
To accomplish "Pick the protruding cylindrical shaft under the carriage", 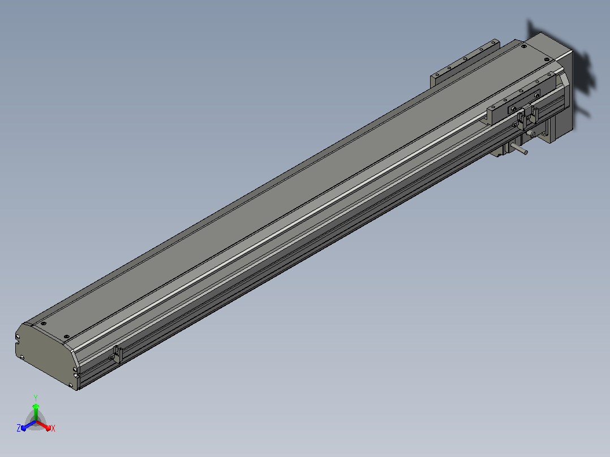I will (x=519, y=149).
